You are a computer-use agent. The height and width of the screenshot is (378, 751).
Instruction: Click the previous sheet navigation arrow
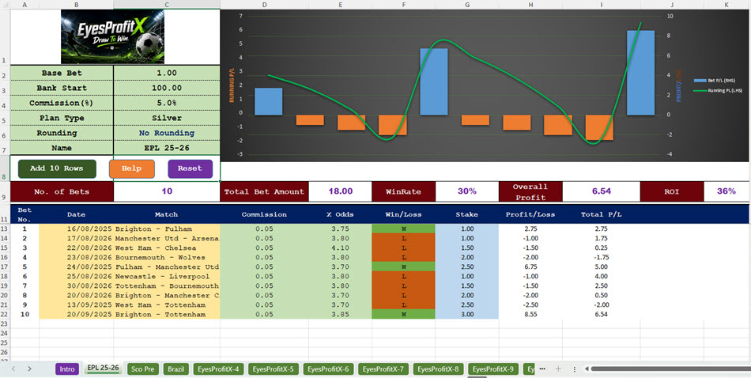[x=13, y=369]
